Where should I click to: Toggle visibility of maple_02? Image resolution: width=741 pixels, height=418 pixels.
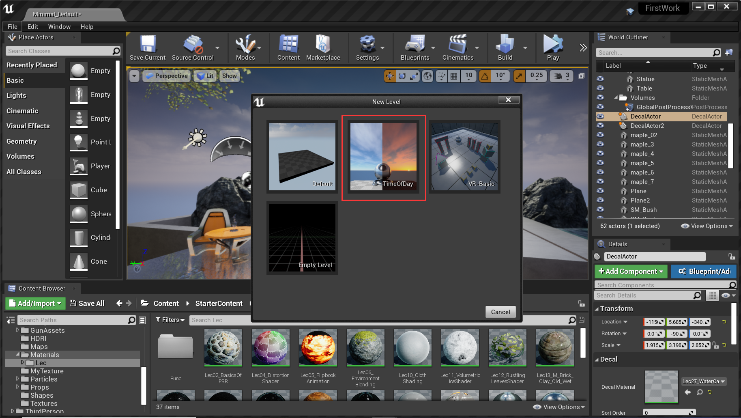pos(600,135)
